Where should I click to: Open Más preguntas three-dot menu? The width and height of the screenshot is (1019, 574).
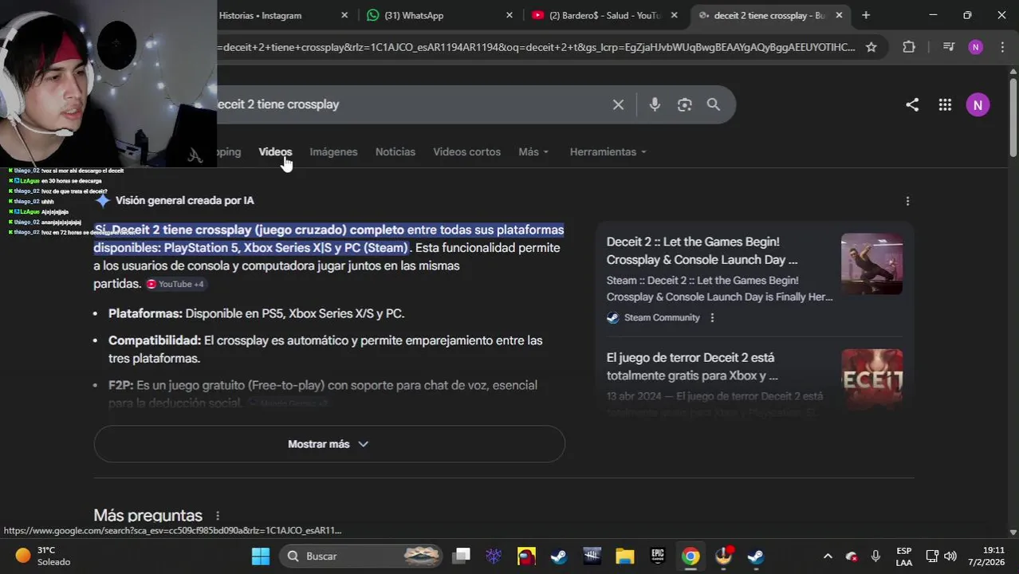click(x=217, y=516)
